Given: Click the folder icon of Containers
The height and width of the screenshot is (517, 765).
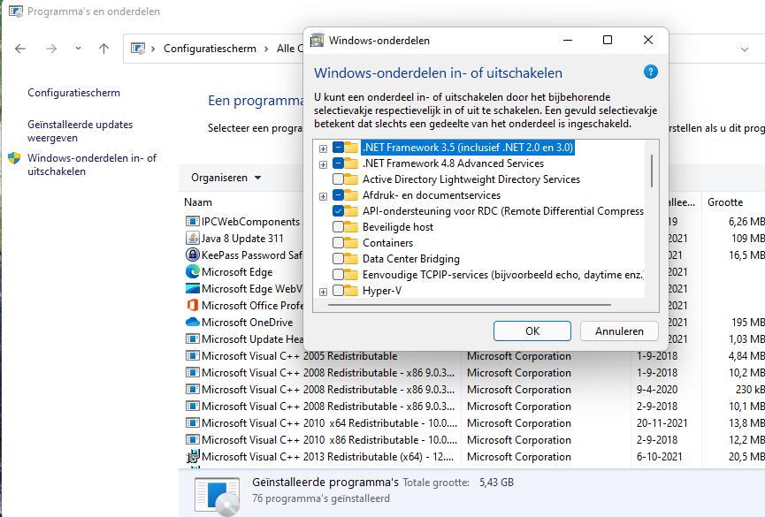Looking at the screenshot, I should [x=351, y=243].
